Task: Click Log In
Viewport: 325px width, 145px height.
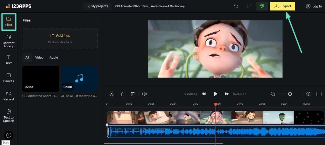Action: pos(314,6)
